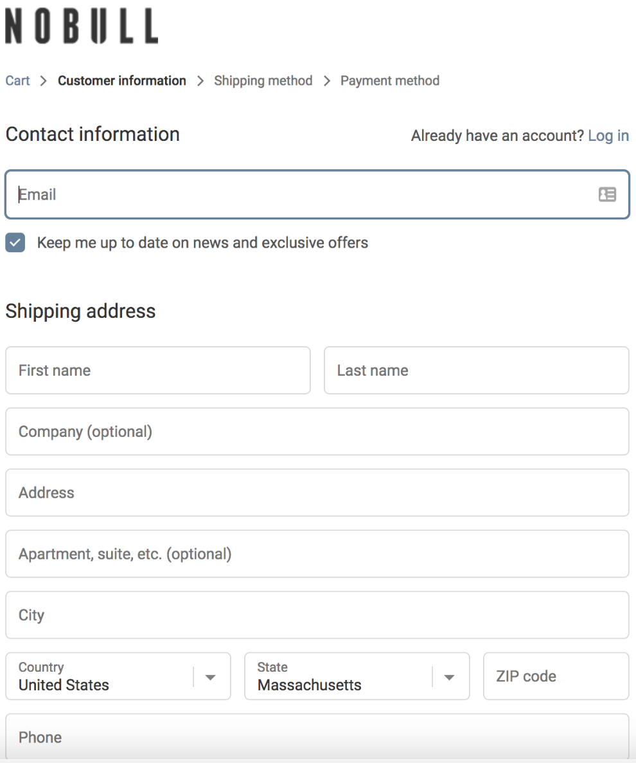
Task: Select the Customer information breadcrumb
Action: point(121,80)
